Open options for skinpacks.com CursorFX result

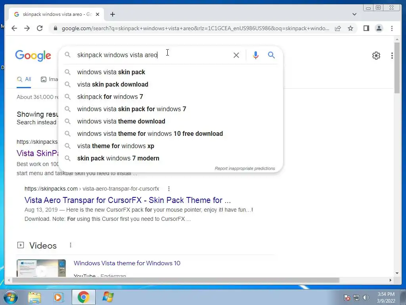point(169,189)
